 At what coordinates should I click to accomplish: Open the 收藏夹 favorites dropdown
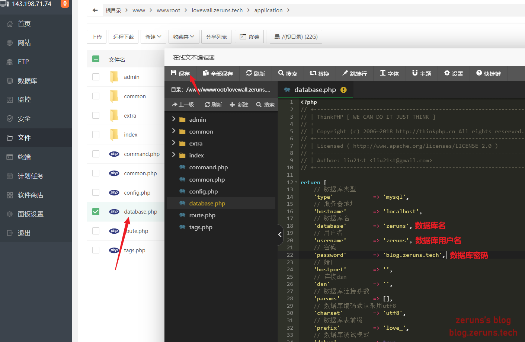pos(184,37)
